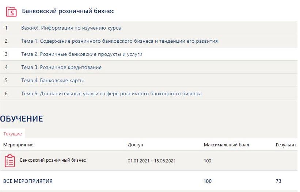Open Тема 5 on additional retail services
The height and width of the screenshot is (192, 300).
(111, 93)
